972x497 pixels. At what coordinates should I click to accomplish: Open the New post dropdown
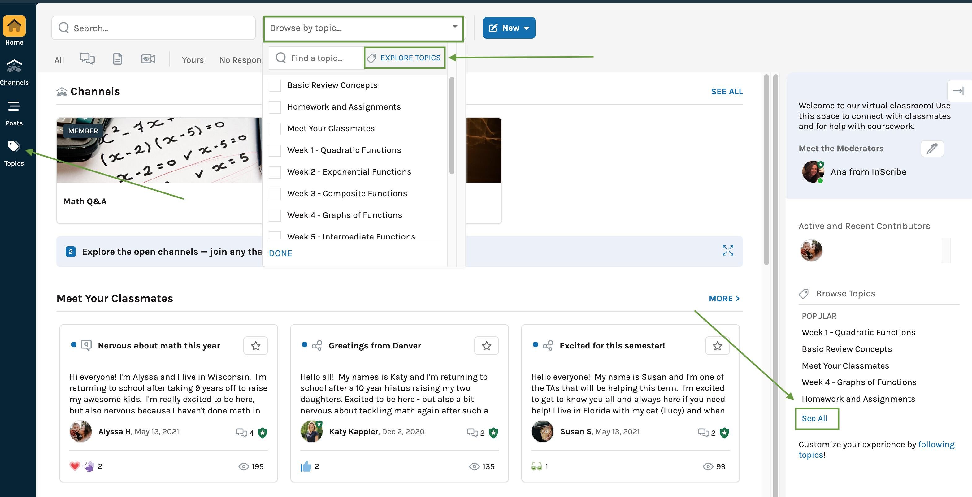click(x=509, y=28)
